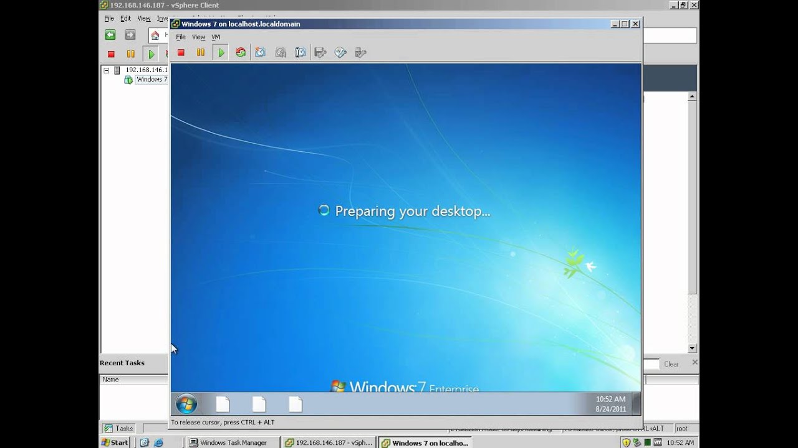798x448 pixels.
Task: Take a snapshot using console toolbar icon
Action: [x=261, y=53]
